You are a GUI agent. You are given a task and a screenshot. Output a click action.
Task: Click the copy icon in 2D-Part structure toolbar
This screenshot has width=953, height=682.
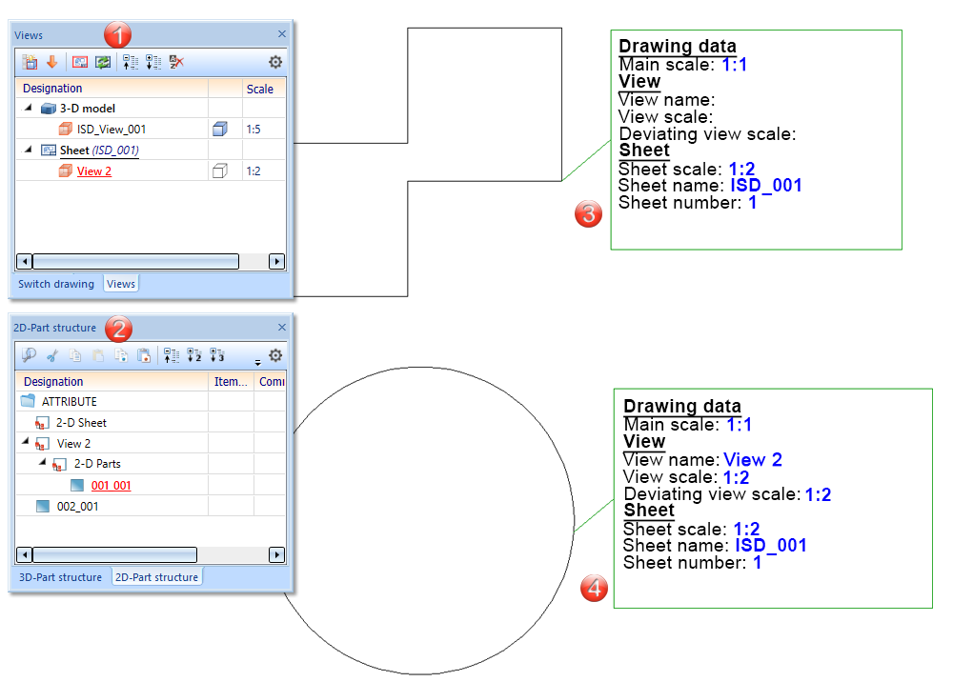74,355
